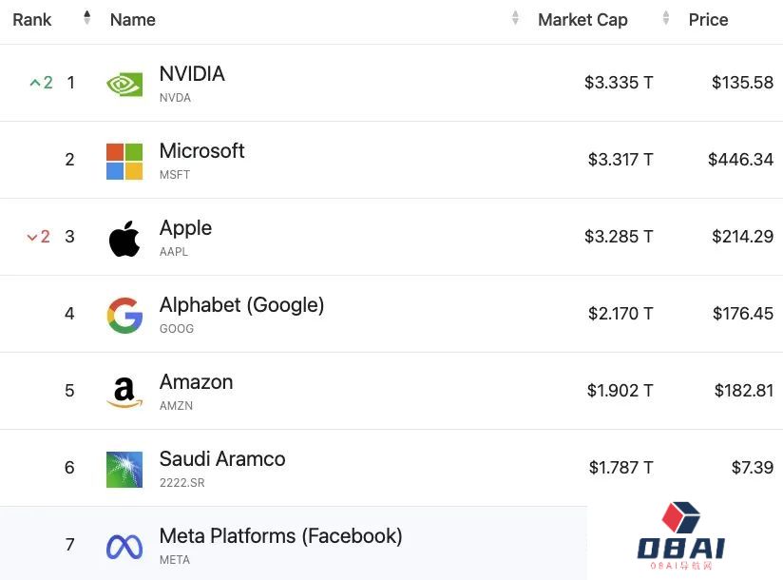
Task: Click Microsoft's $446.34 price value
Action: (x=740, y=160)
